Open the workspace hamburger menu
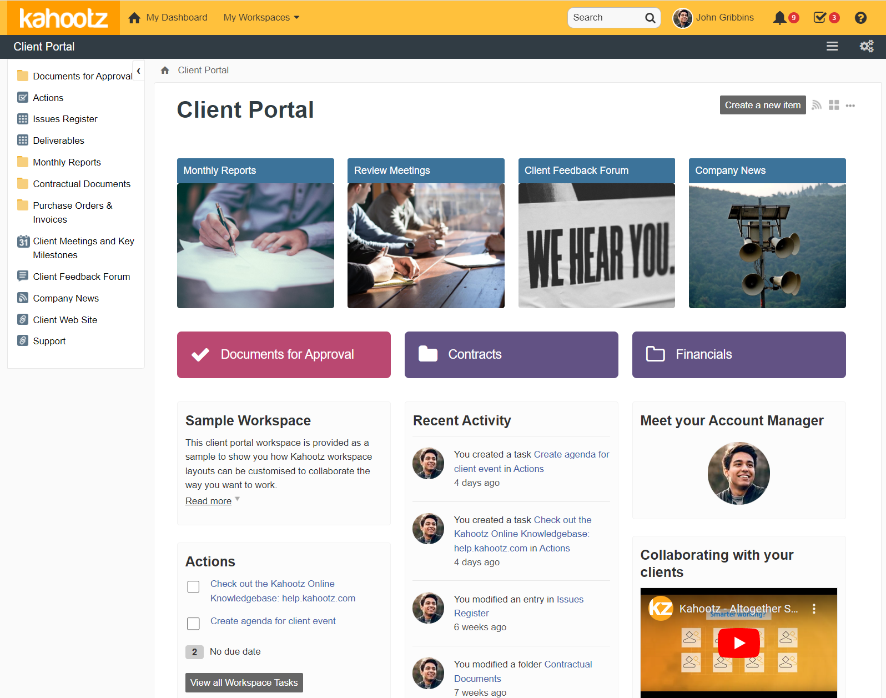This screenshot has width=886, height=698. click(x=832, y=47)
